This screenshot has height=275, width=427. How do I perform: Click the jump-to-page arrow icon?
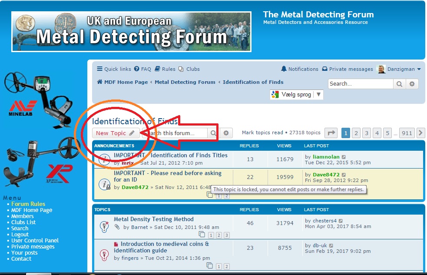(x=331, y=133)
